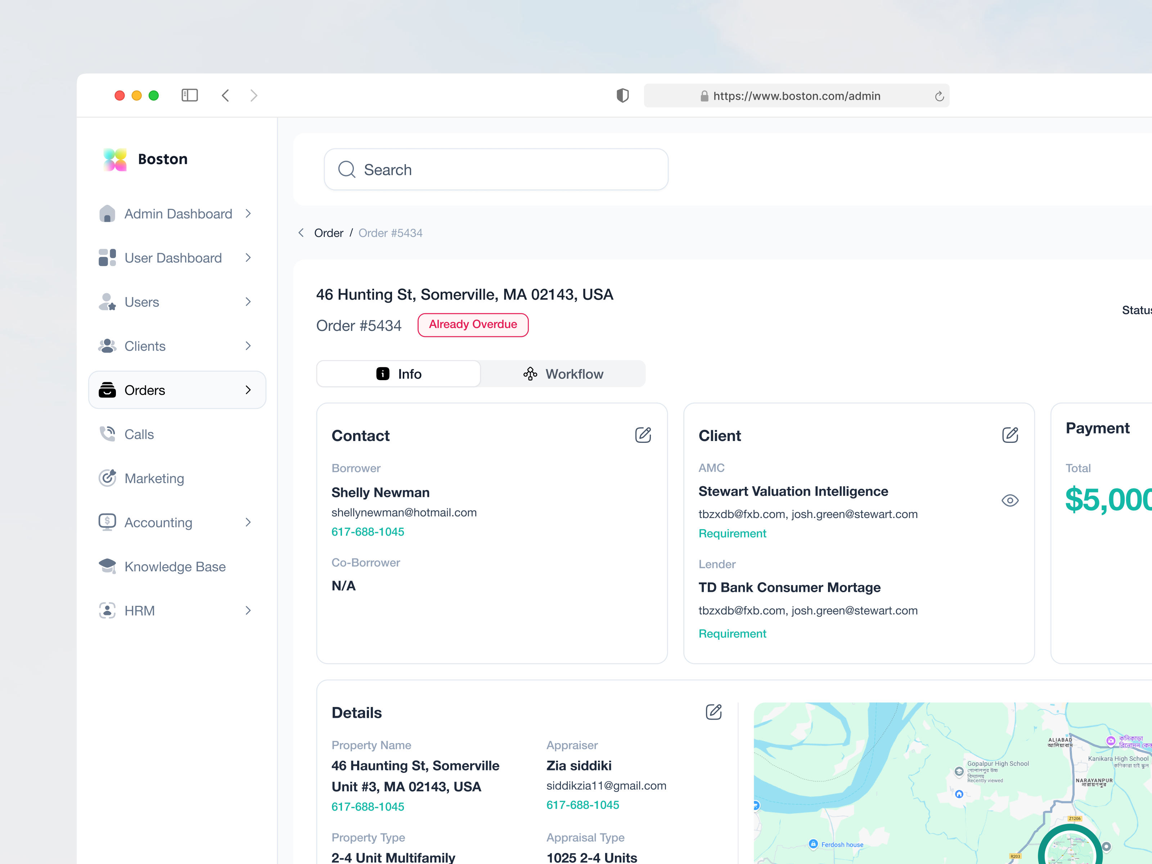This screenshot has width=1152, height=864.
Task: Click the shield icon in the browser toolbar
Action: 623,95
